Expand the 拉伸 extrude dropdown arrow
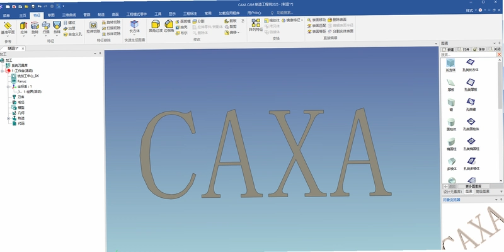Screen dimensions: 504x252 point(24,36)
